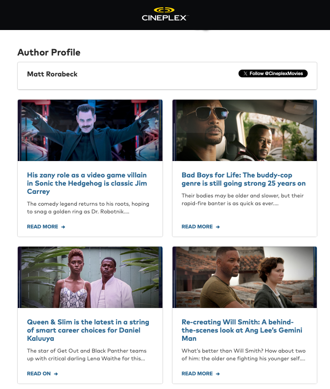
Task: Open the Re-creating Will Smith headline
Action: point(242,330)
